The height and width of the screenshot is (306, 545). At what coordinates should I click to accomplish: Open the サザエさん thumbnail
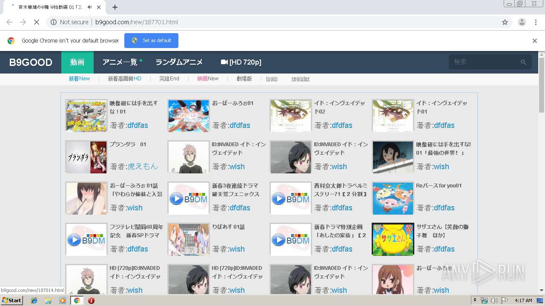pos(393,239)
